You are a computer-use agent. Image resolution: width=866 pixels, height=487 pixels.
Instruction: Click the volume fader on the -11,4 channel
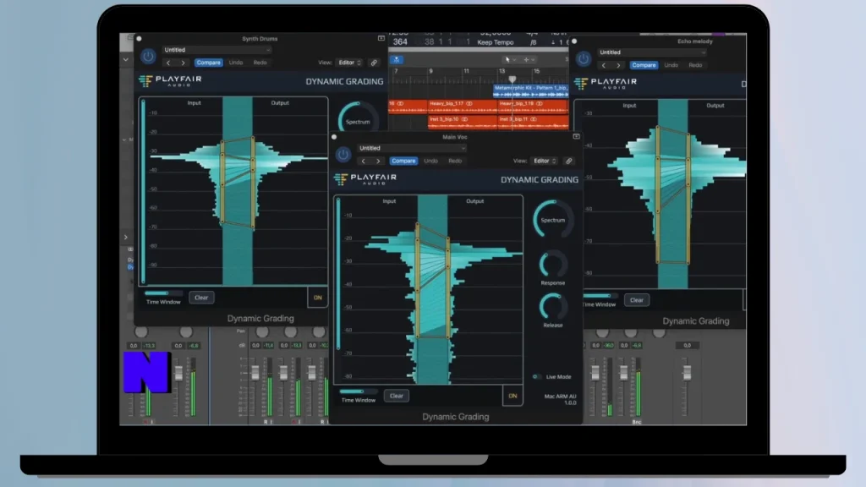point(255,373)
